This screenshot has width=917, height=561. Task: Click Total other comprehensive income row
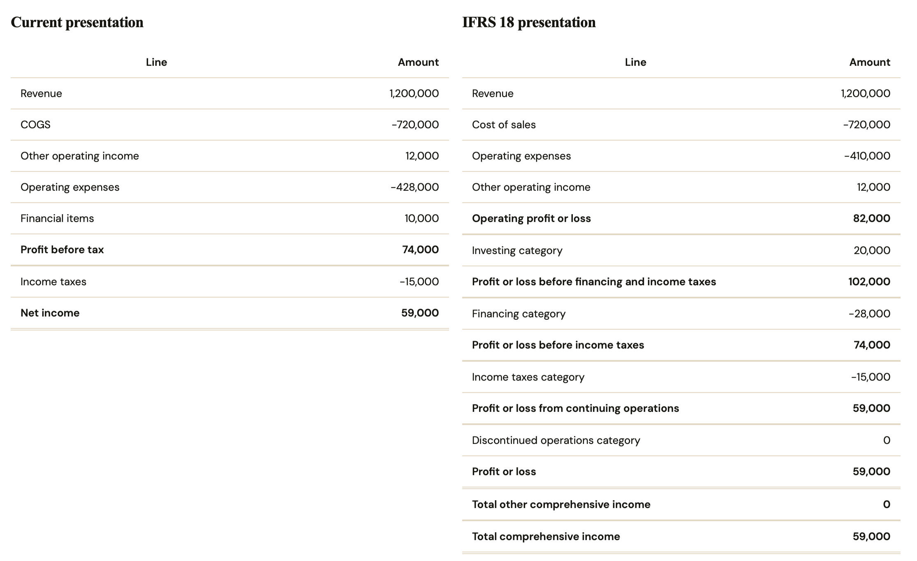pos(681,504)
